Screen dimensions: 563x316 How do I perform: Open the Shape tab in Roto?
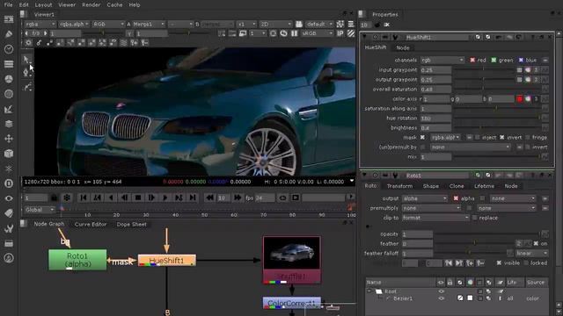(x=430, y=186)
